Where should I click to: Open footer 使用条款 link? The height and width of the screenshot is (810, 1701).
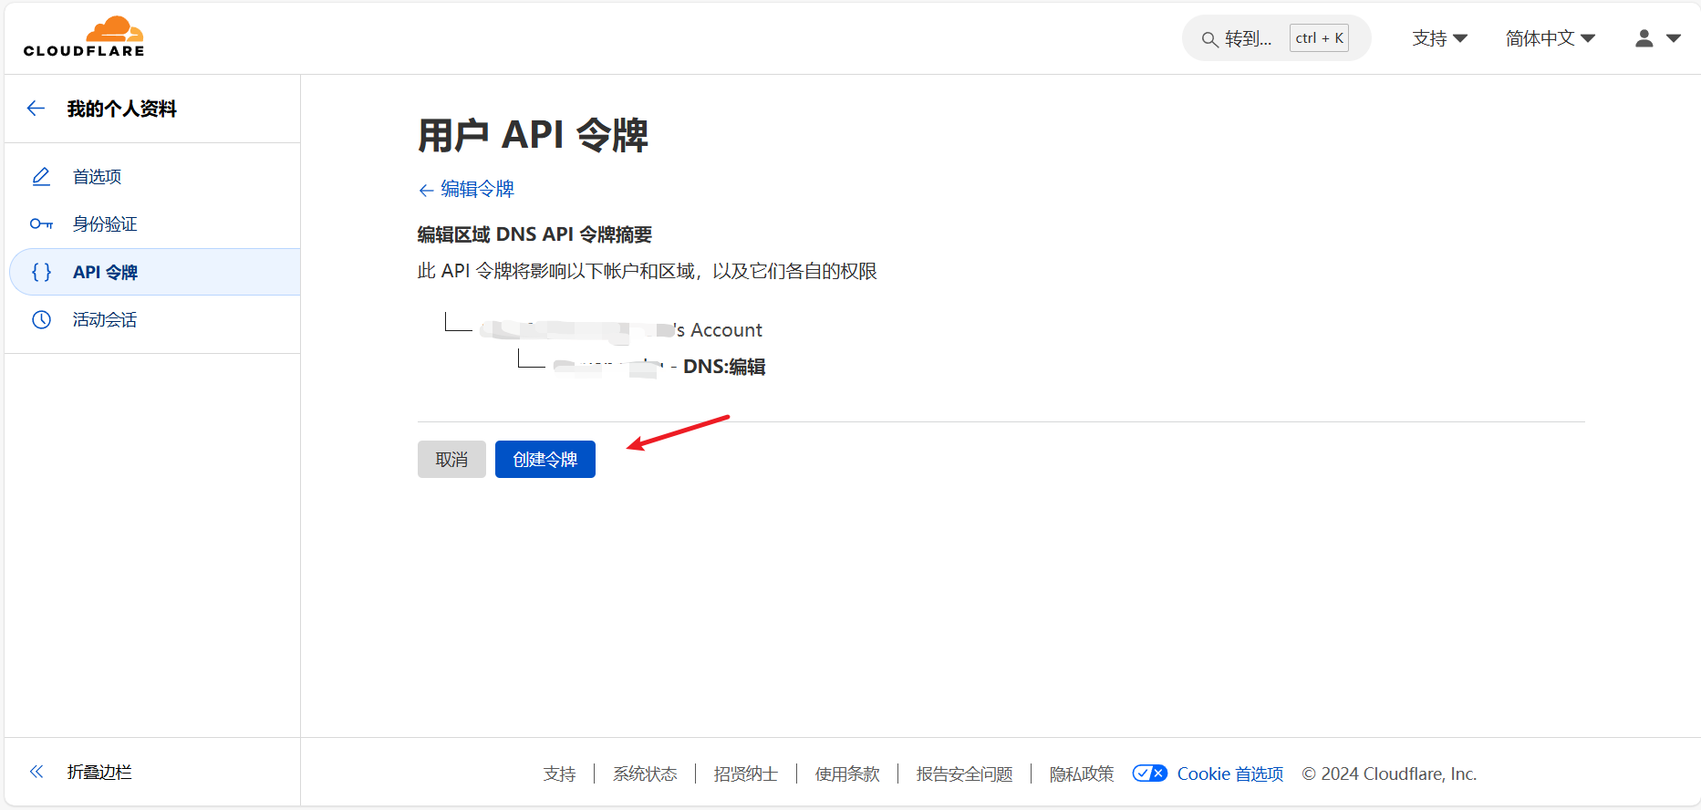[x=847, y=774]
